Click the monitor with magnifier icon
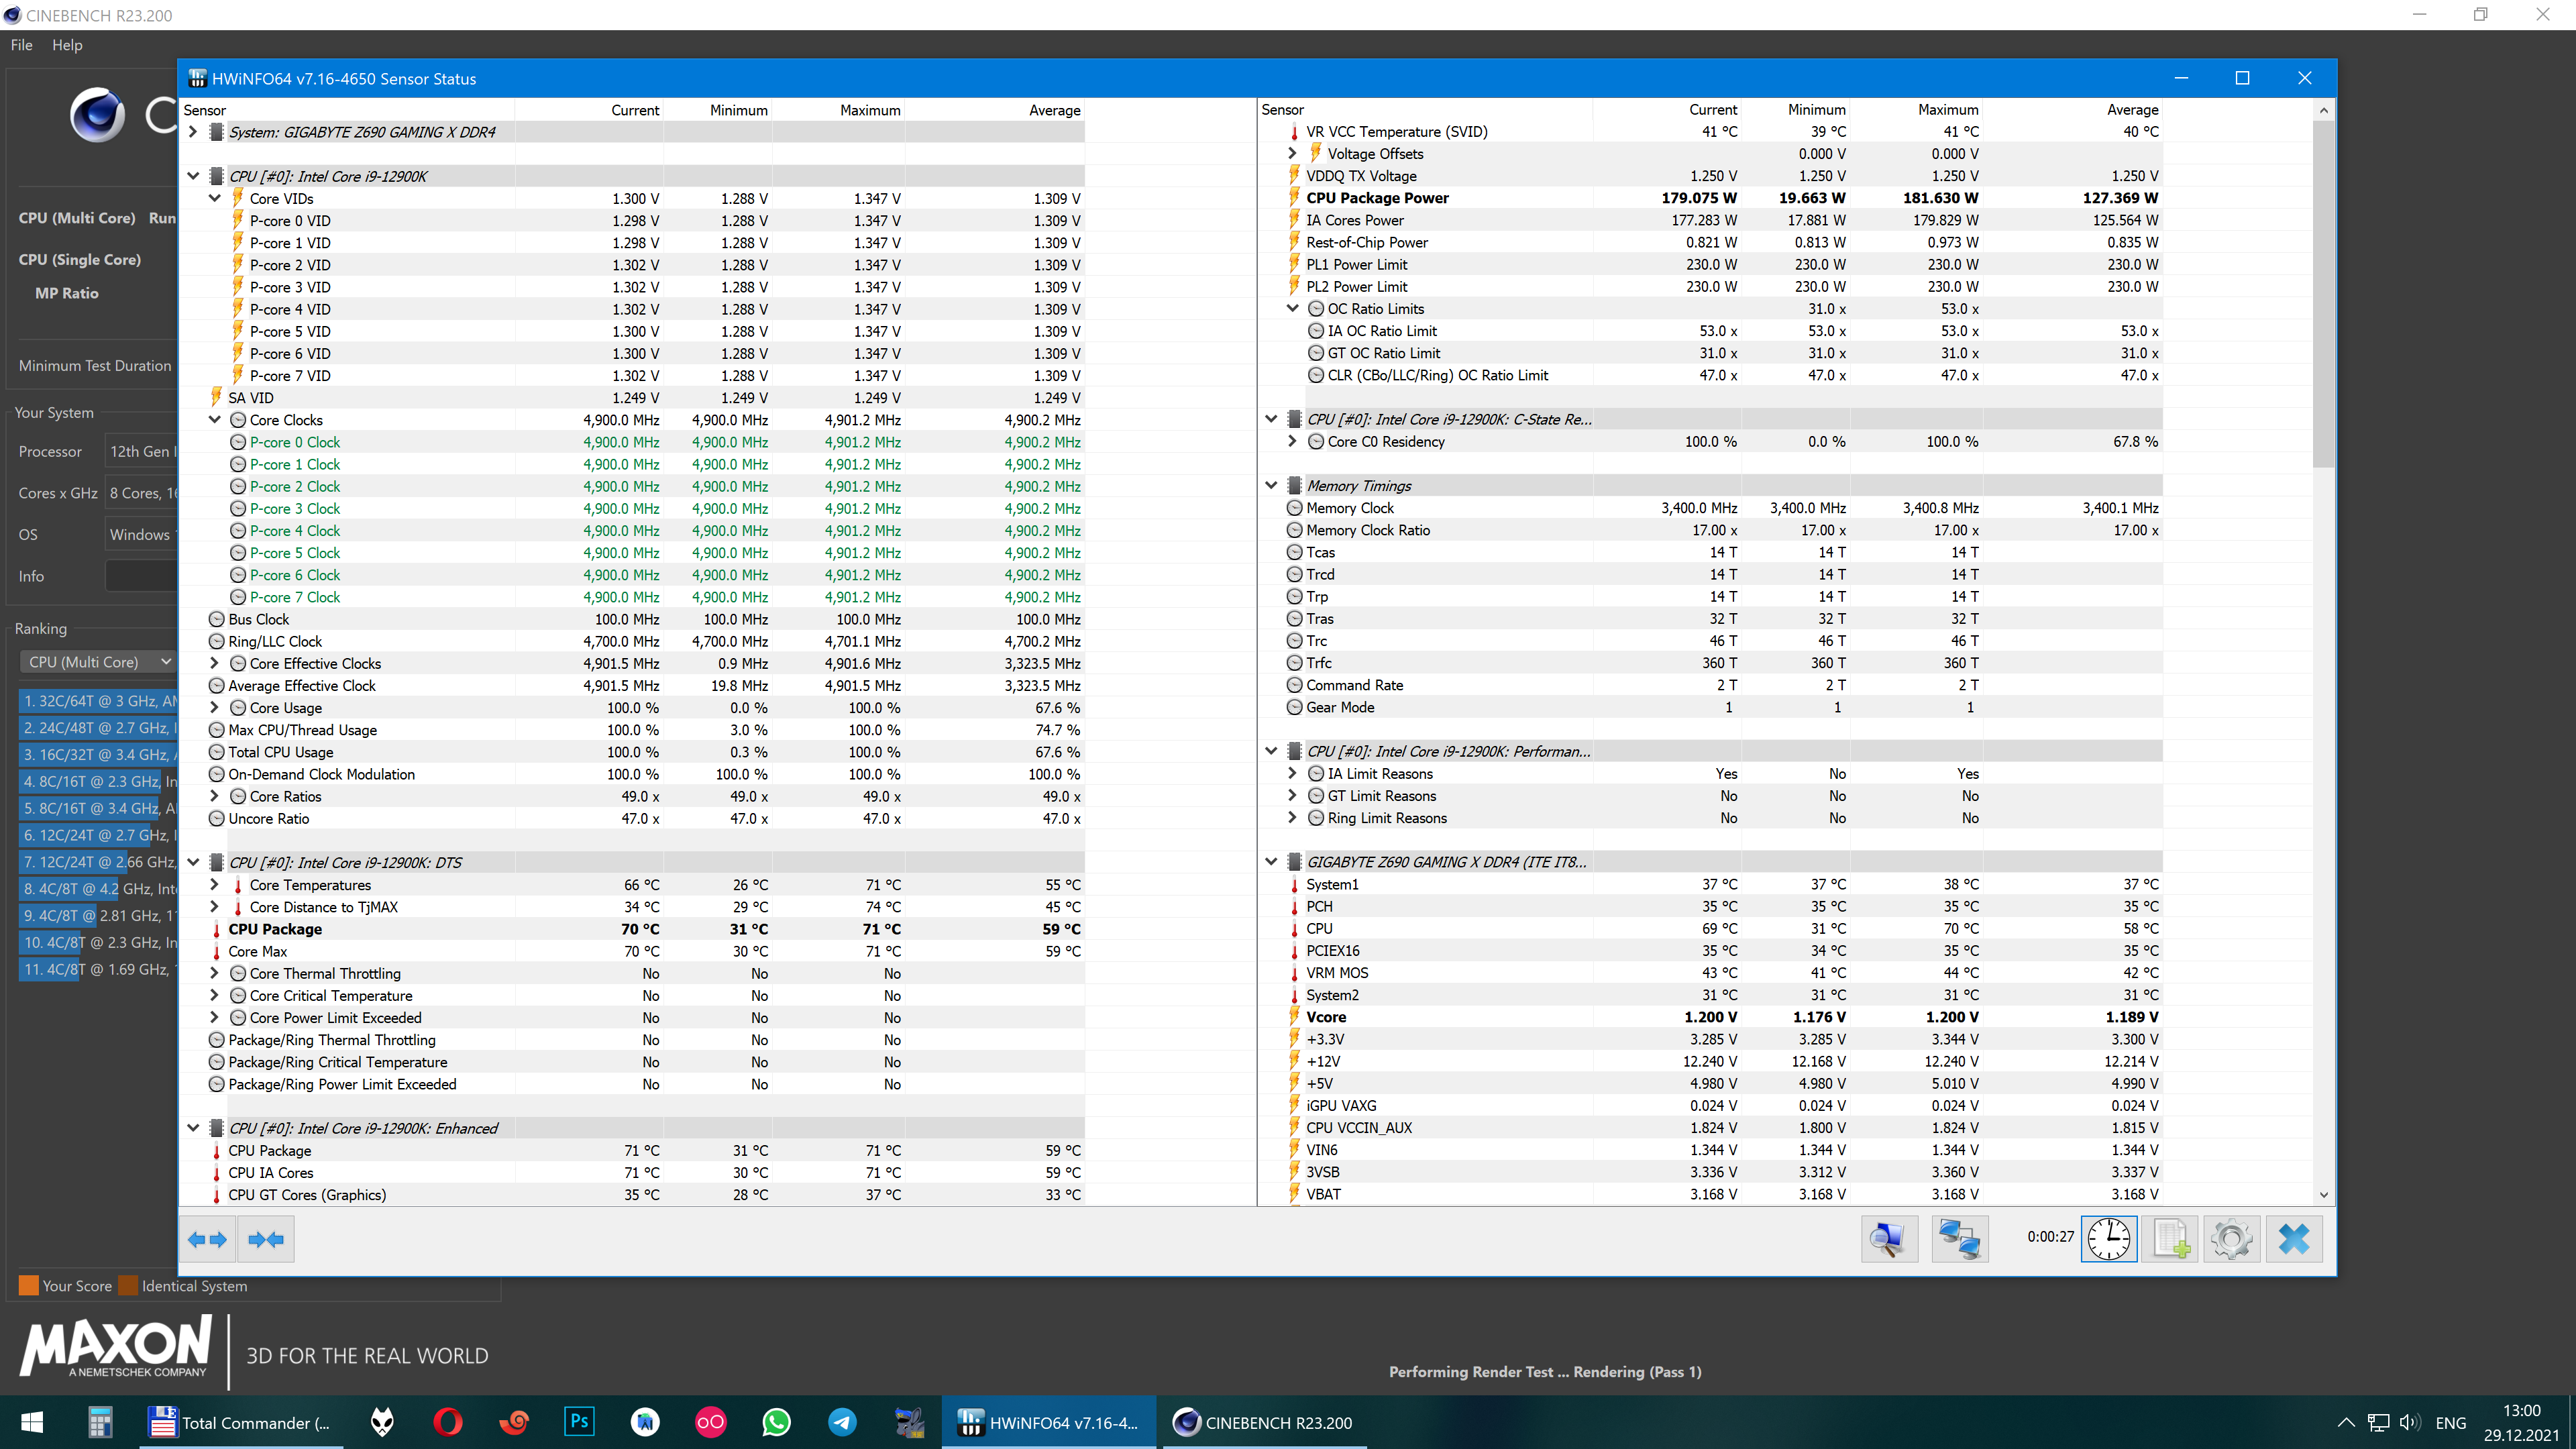Screen dimensions: 2576x1449 click(x=1888, y=1239)
